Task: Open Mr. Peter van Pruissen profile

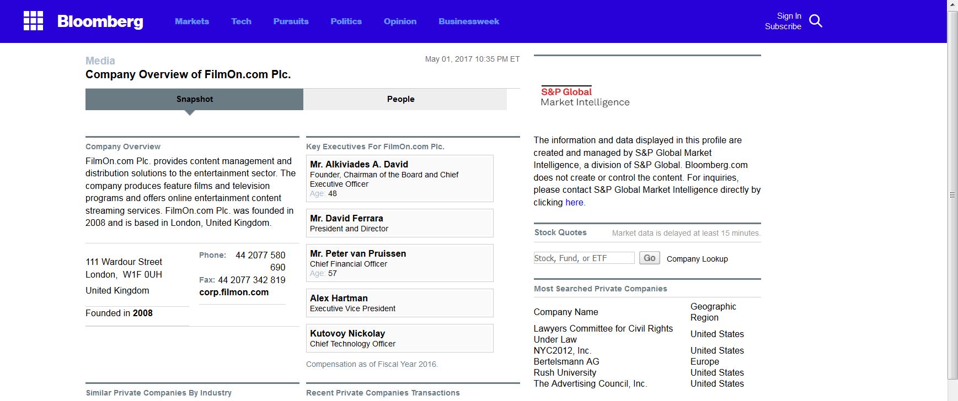Action: click(x=358, y=253)
